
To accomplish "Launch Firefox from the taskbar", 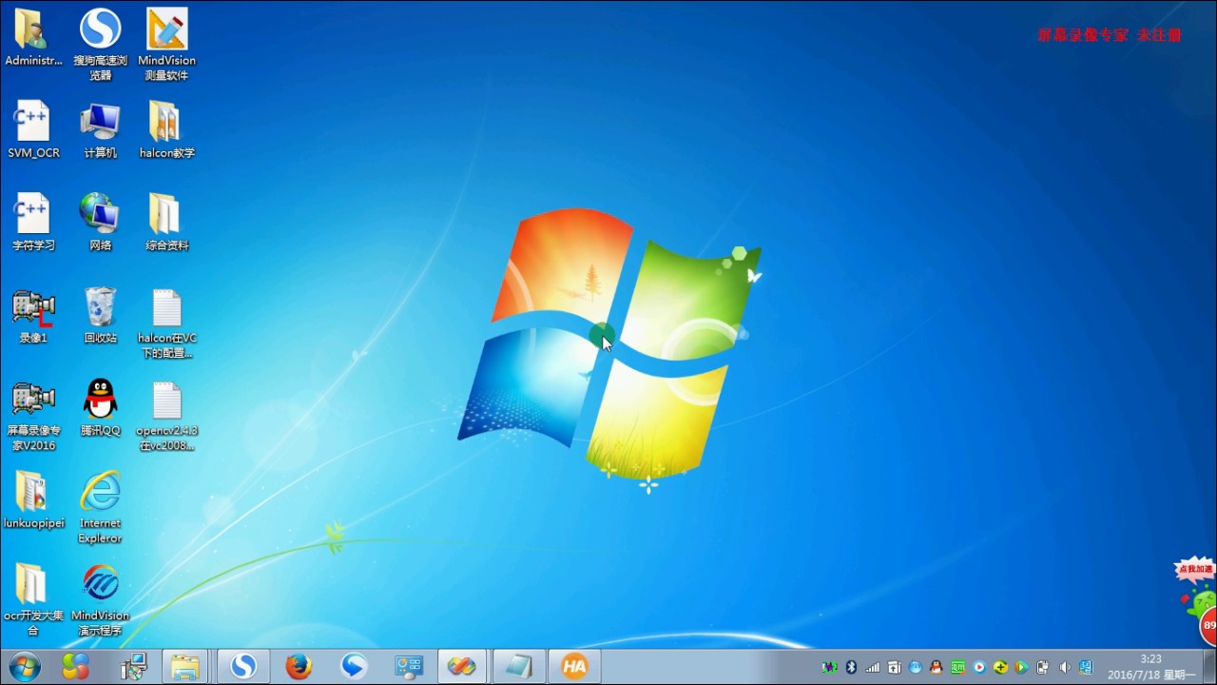I will 299,666.
